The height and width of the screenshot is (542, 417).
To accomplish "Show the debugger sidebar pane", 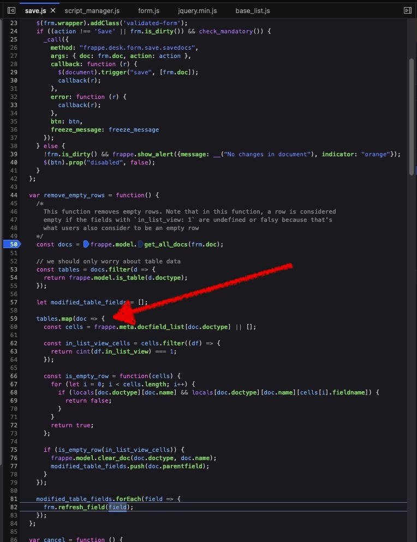I will pyautogui.click(x=407, y=10).
